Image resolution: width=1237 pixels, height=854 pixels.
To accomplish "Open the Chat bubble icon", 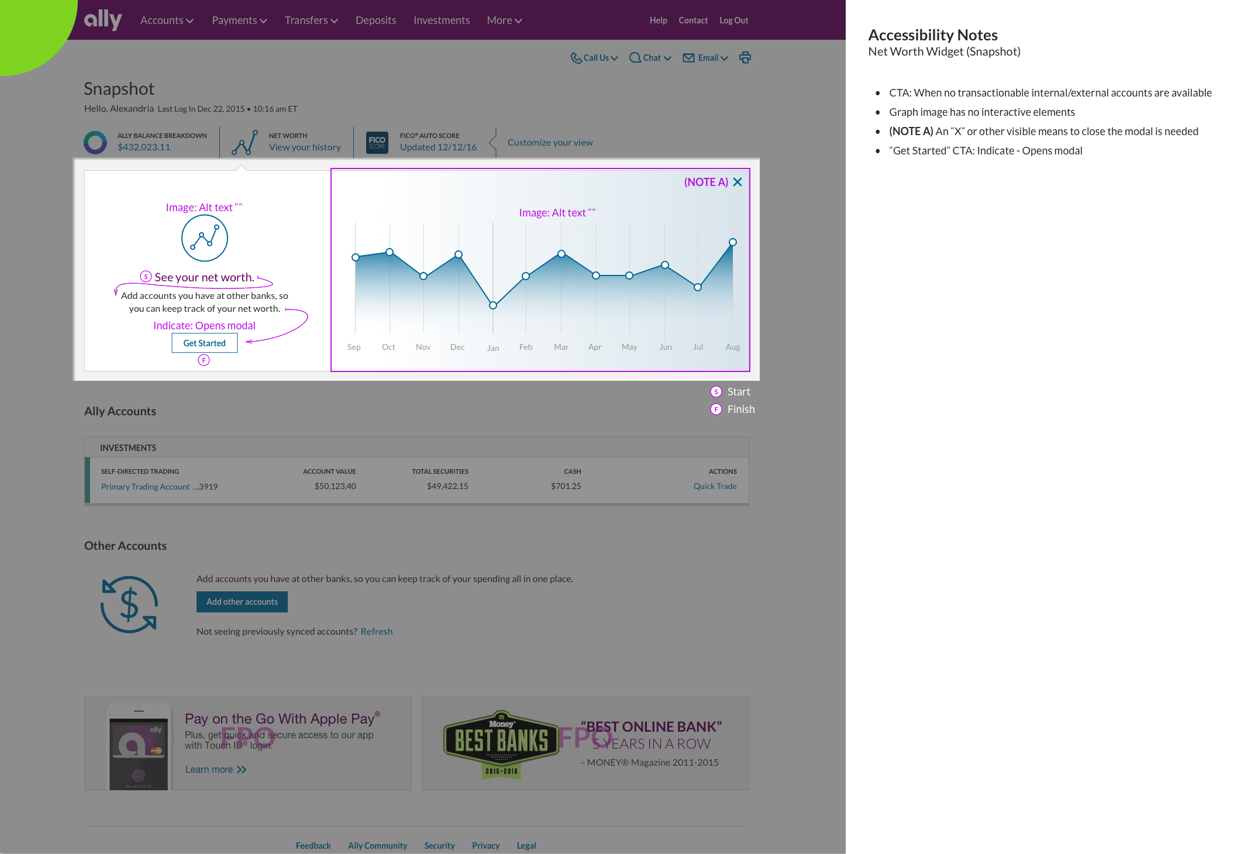I will coord(635,57).
